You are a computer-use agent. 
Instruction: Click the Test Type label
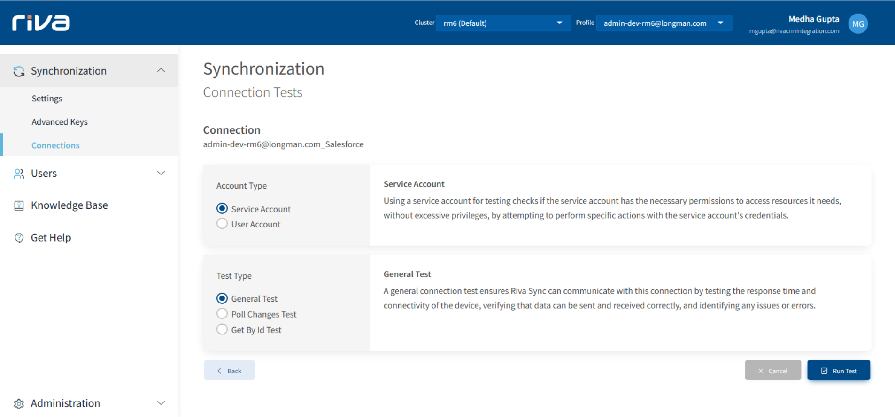[x=234, y=276]
